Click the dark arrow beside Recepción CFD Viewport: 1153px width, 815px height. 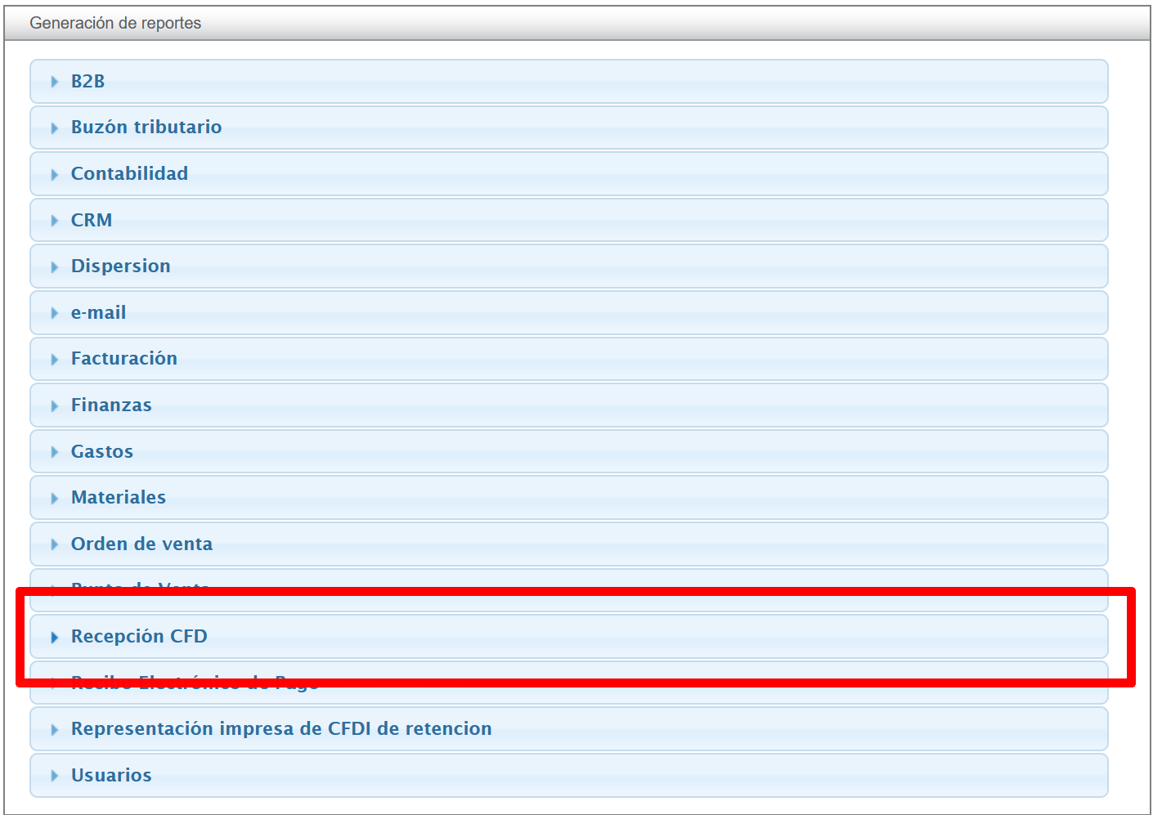tap(55, 637)
